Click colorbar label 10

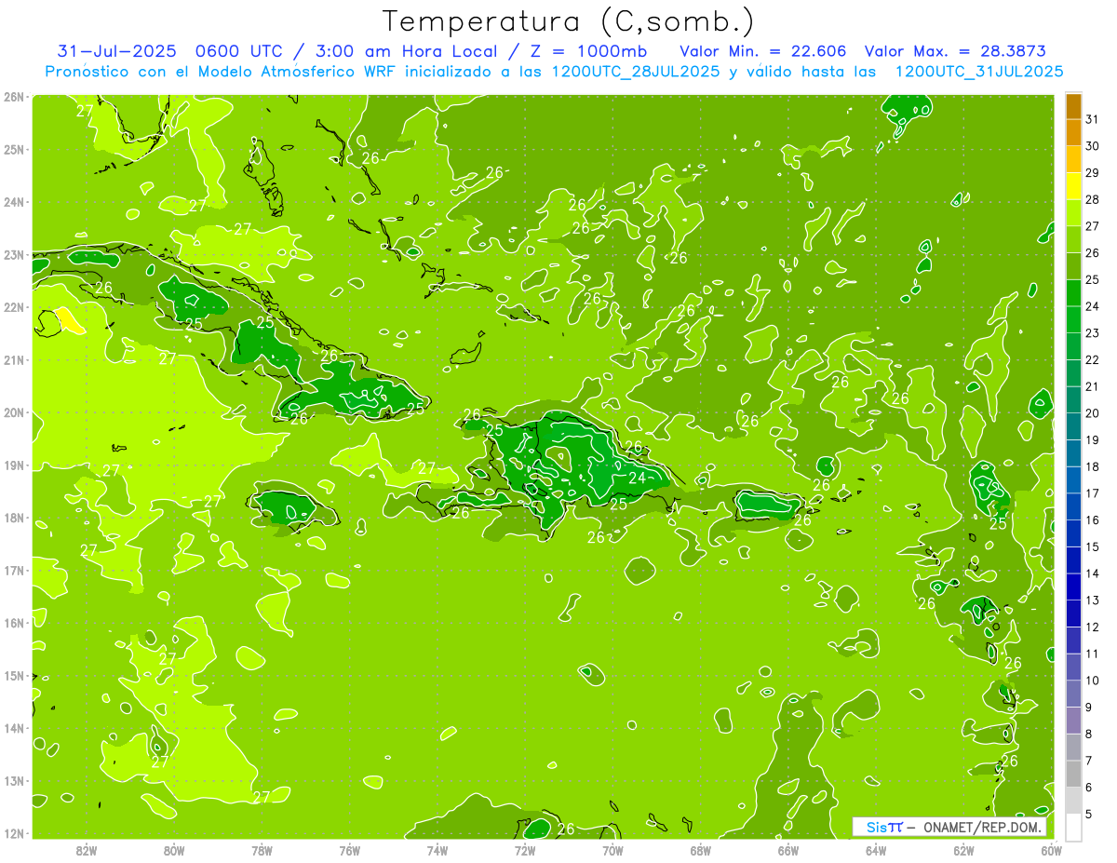click(x=1092, y=681)
